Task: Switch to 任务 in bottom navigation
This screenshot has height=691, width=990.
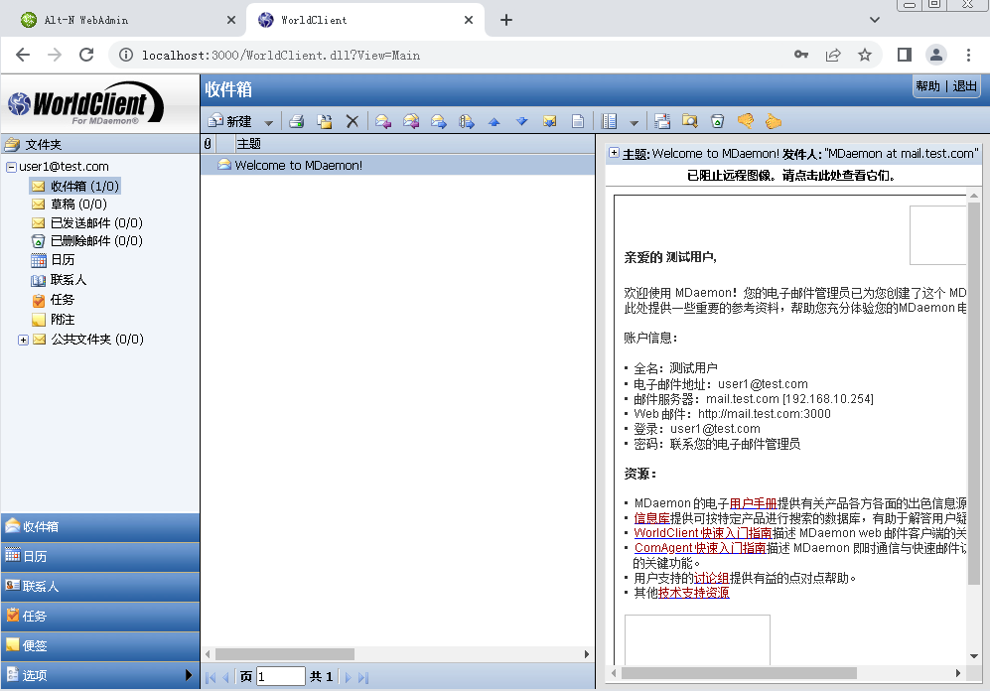Action: point(100,616)
